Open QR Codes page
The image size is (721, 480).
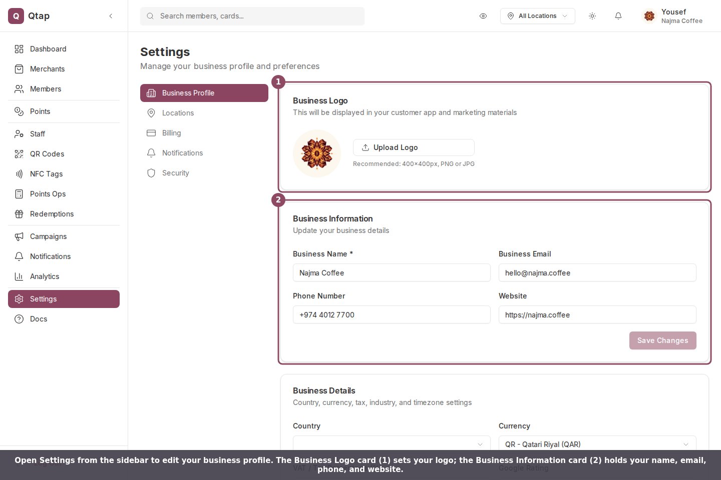[64, 154]
